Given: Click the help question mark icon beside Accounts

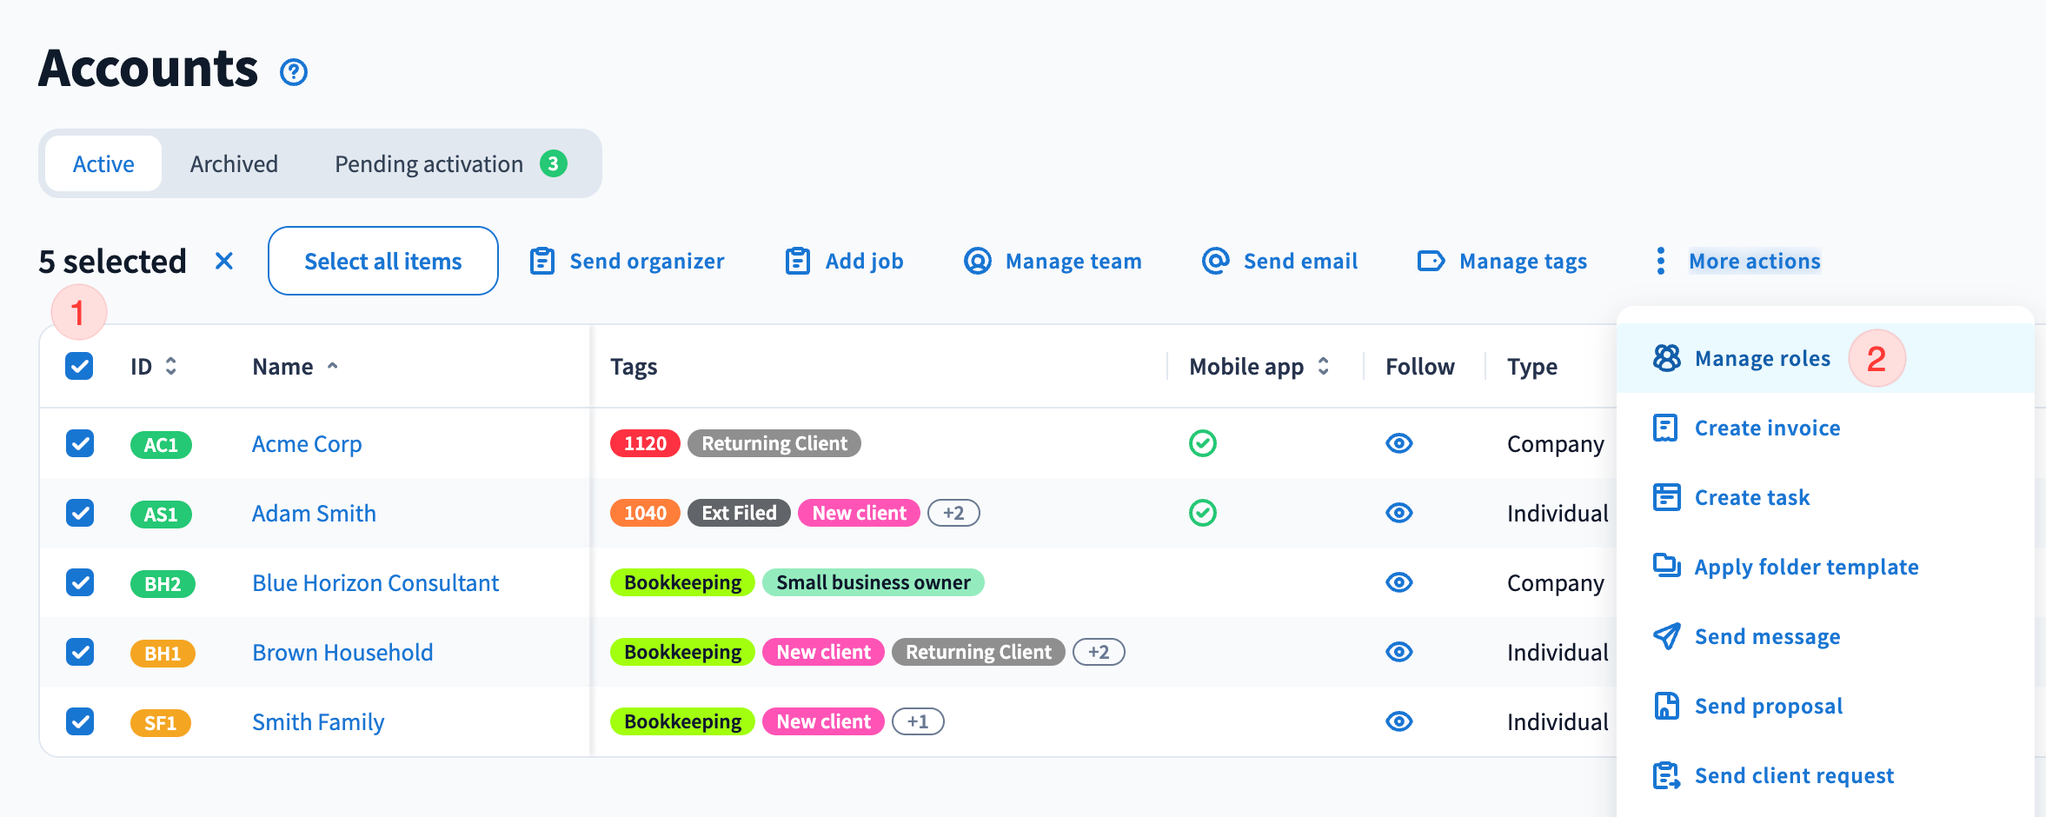Looking at the screenshot, I should click(x=294, y=72).
